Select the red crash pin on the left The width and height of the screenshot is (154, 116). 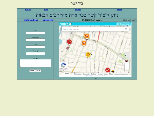pyautogui.click(x=69, y=42)
